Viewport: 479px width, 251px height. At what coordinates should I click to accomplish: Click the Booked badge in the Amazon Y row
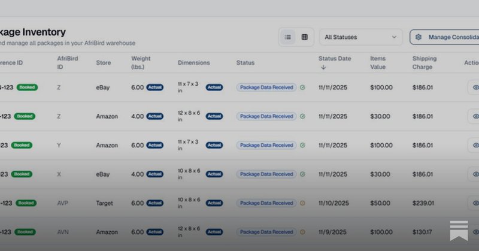[22, 145]
